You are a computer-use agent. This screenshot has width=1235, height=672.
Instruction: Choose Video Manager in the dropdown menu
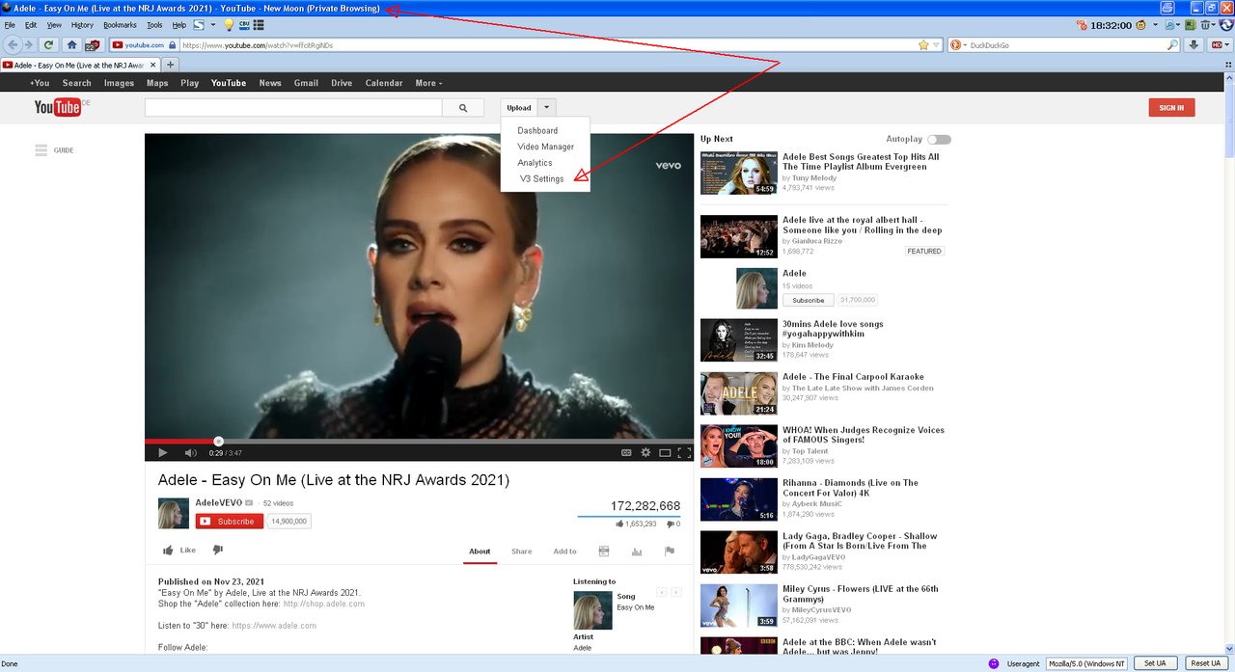coord(545,147)
